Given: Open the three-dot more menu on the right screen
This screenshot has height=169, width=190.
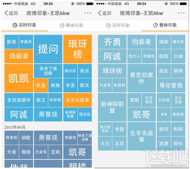Looking at the screenshot, I should click(181, 13).
